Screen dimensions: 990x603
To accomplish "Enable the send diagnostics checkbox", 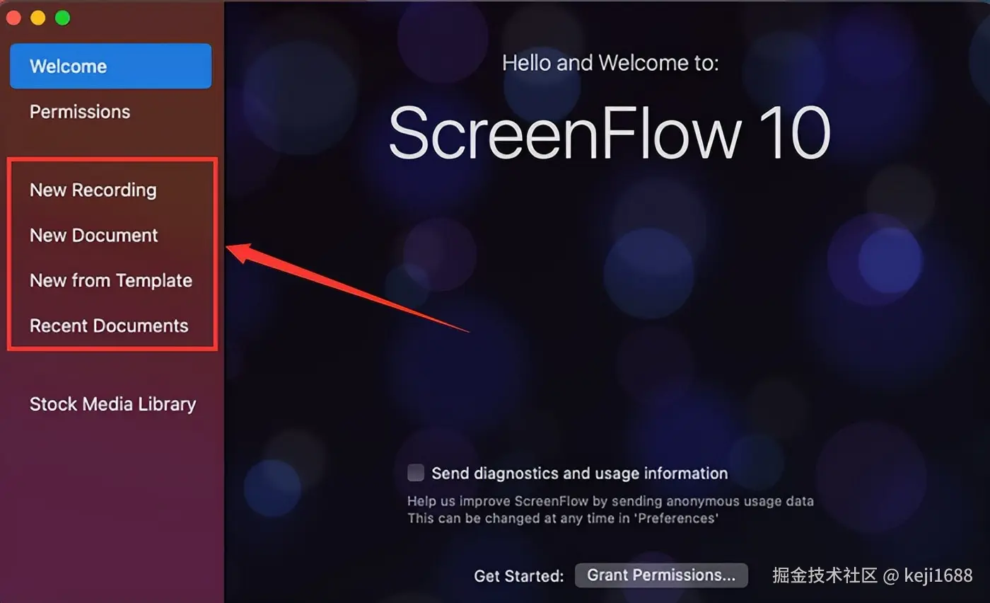I will pos(416,473).
